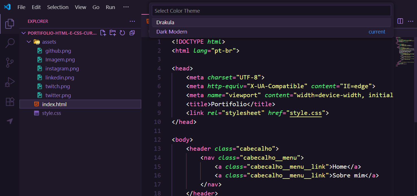This screenshot has height=196, width=417.
Task: Open Source Control view in activity bar
Action: coord(10,63)
